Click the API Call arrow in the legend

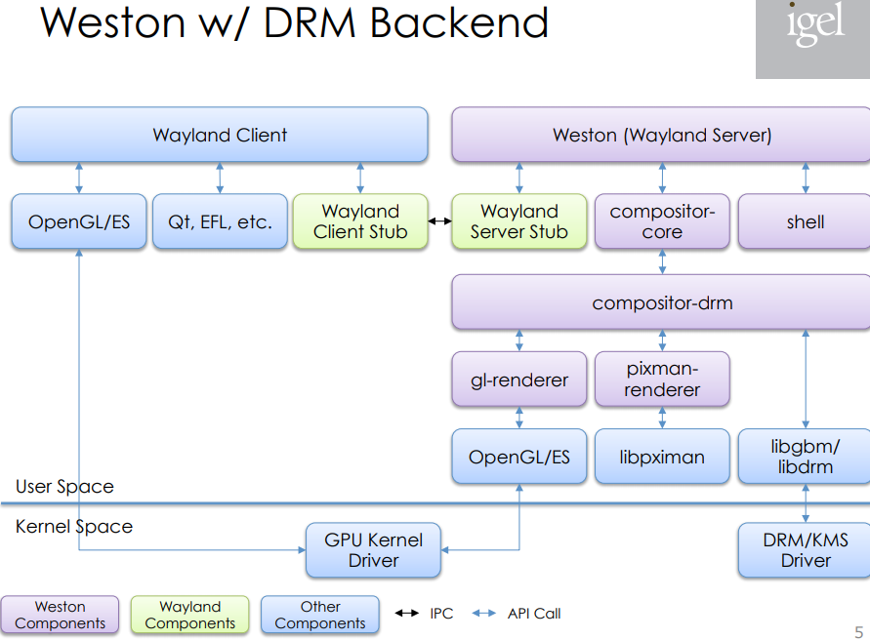pos(480,614)
